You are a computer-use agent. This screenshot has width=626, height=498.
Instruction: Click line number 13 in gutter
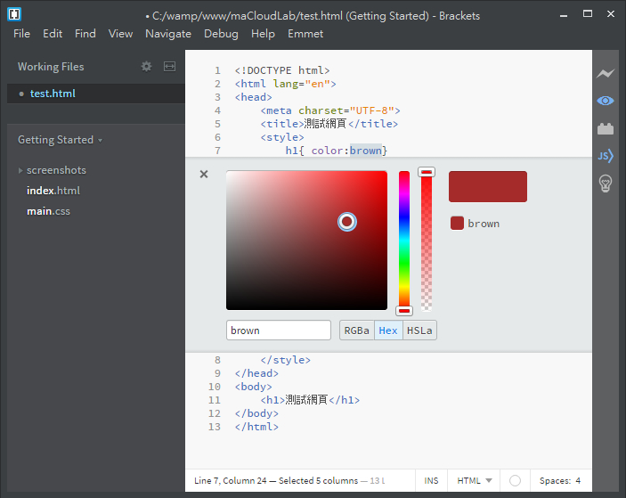(215, 427)
